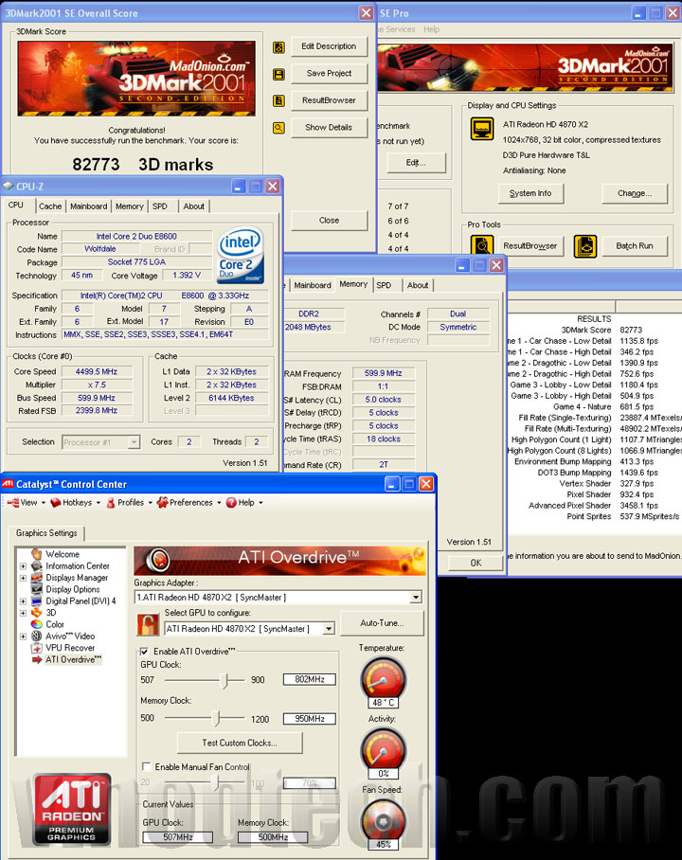
Task: Select Information Center in settings tree
Action: 78,566
